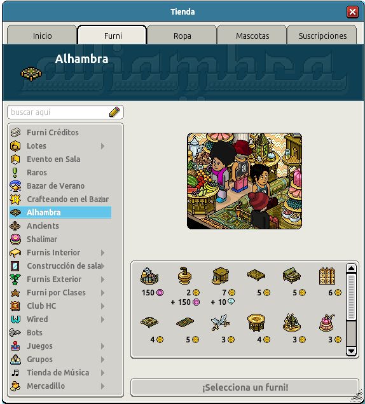Select the crossed swords furni item

click(x=220, y=322)
